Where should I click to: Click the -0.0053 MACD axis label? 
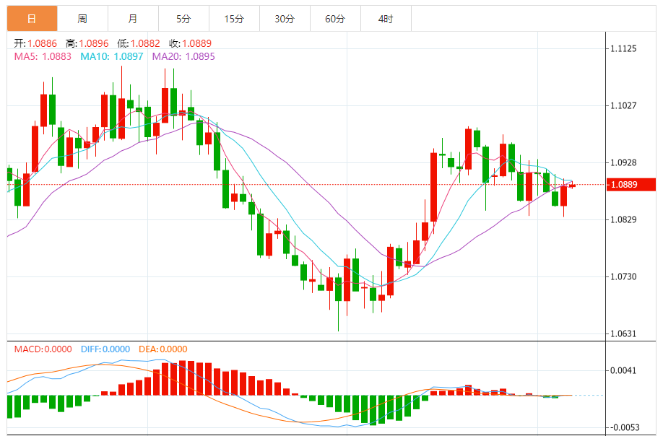(623, 427)
